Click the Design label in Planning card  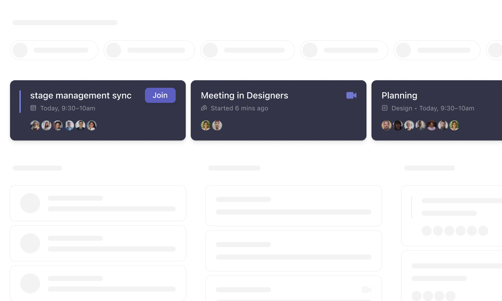click(x=402, y=108)
